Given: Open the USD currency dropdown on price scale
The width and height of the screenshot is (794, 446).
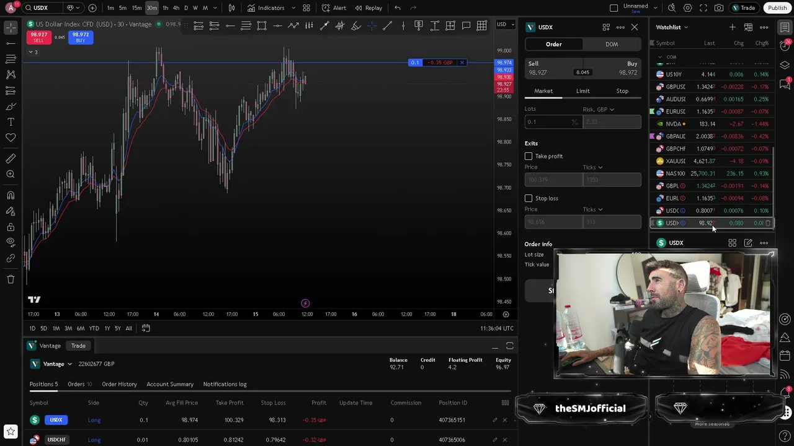Looking at the screenshot, I should (504, 25).
